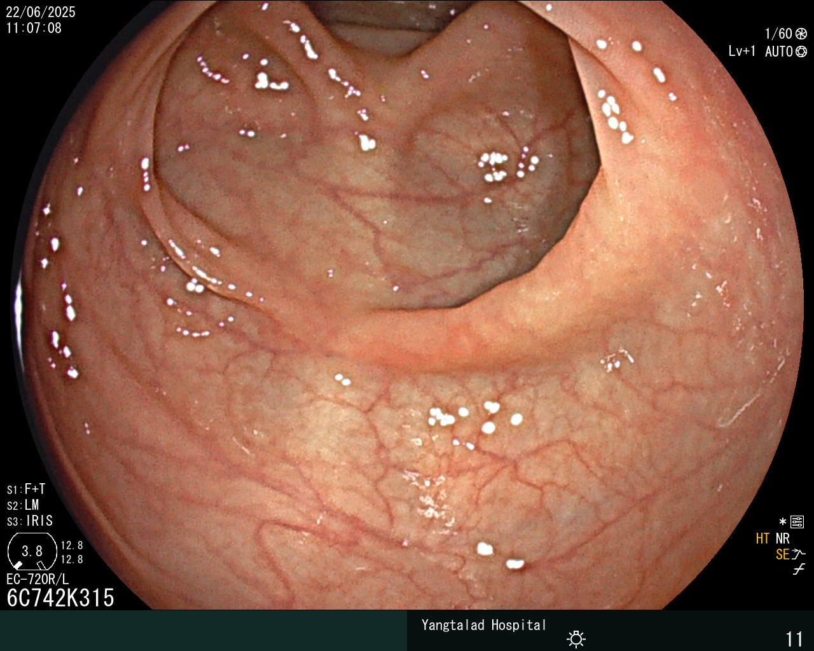
Task: Click the image counter 11
Action: point(794,638)
